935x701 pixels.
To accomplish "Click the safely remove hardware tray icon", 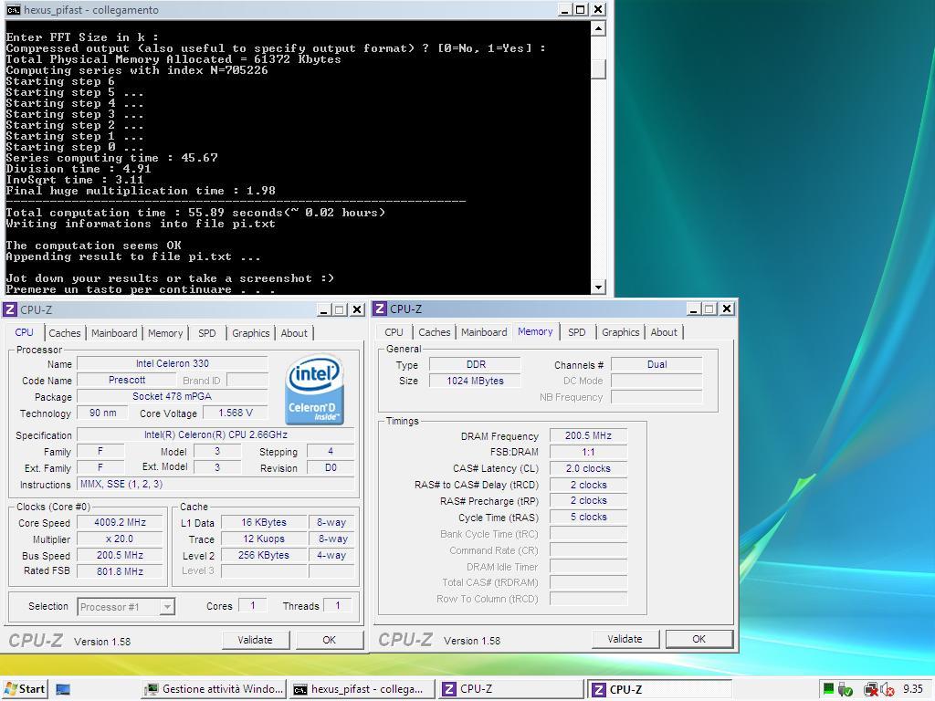I will tap(846, 690).
